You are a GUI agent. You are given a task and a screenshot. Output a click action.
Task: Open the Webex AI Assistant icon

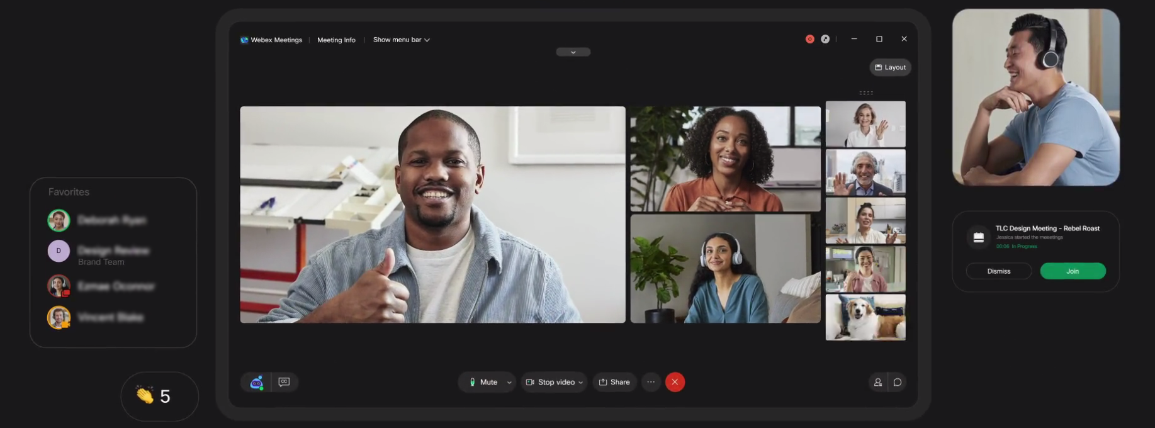tap(256, 382)
